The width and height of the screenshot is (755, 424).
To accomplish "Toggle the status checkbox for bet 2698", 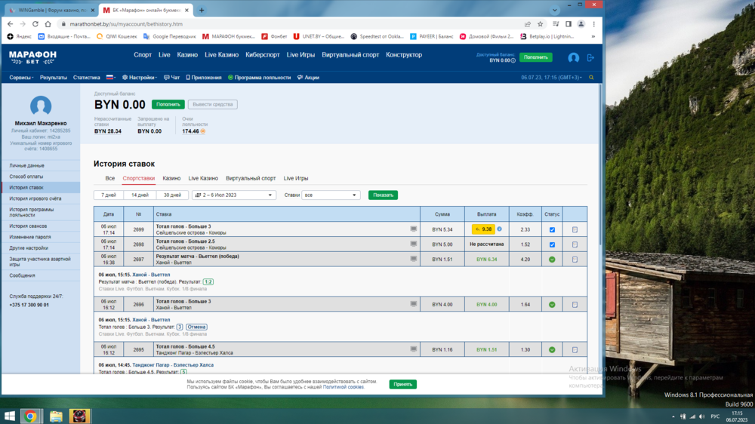I will pyautogui.click(x=552, y=244).
